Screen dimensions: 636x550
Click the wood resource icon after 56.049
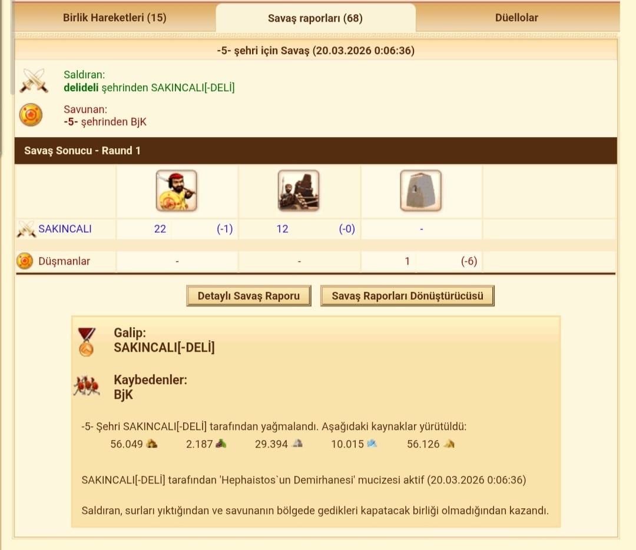click(152, 444)
